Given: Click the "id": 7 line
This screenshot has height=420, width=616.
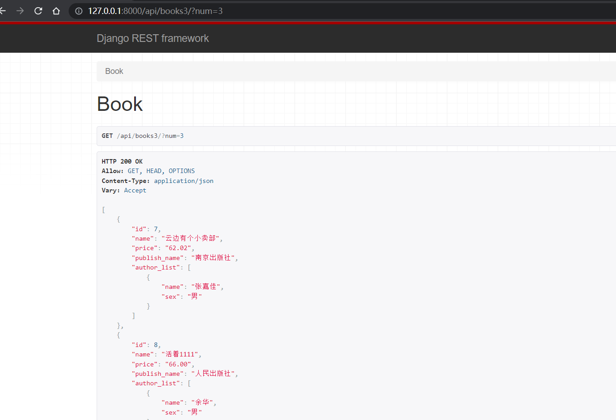Looking at the screenshot, I should (x=146, y=229).
